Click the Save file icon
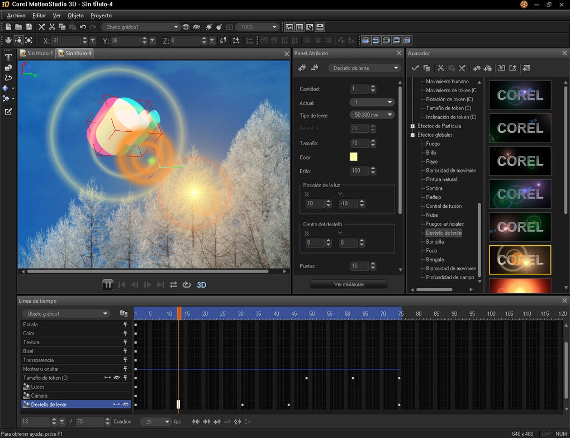Image resolution: width=570 pixels, height=438 pixels. 29,27
